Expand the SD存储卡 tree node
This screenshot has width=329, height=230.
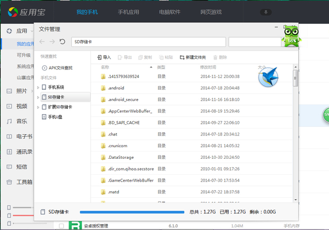coord(38,97)
